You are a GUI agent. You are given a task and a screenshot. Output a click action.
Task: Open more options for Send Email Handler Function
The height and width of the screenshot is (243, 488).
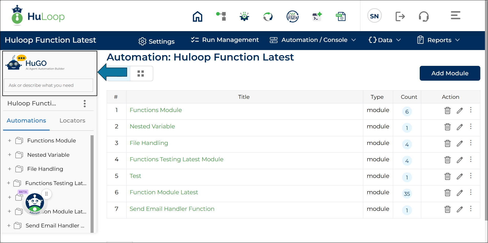[471, 209]
